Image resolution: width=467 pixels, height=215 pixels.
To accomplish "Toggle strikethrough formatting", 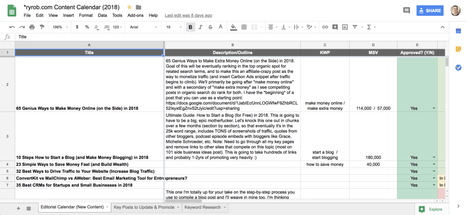I will [x=210, y=27].
